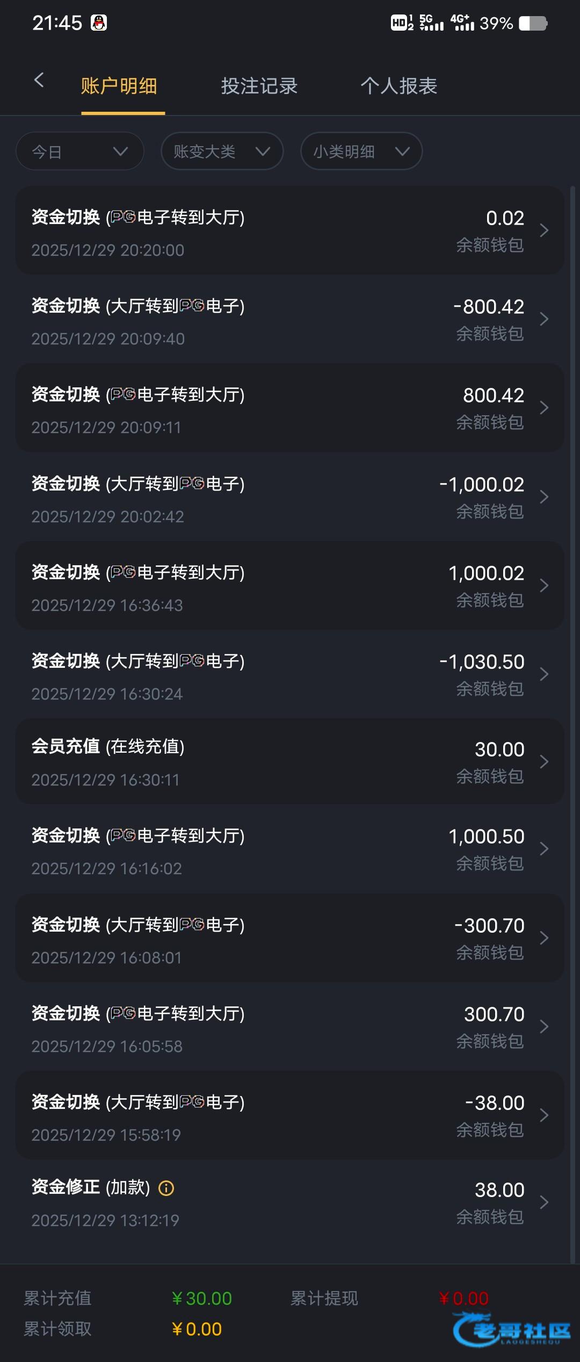Tap the QQ notification icon in status bar
The image size is (580, 1362).
point(99,23)
